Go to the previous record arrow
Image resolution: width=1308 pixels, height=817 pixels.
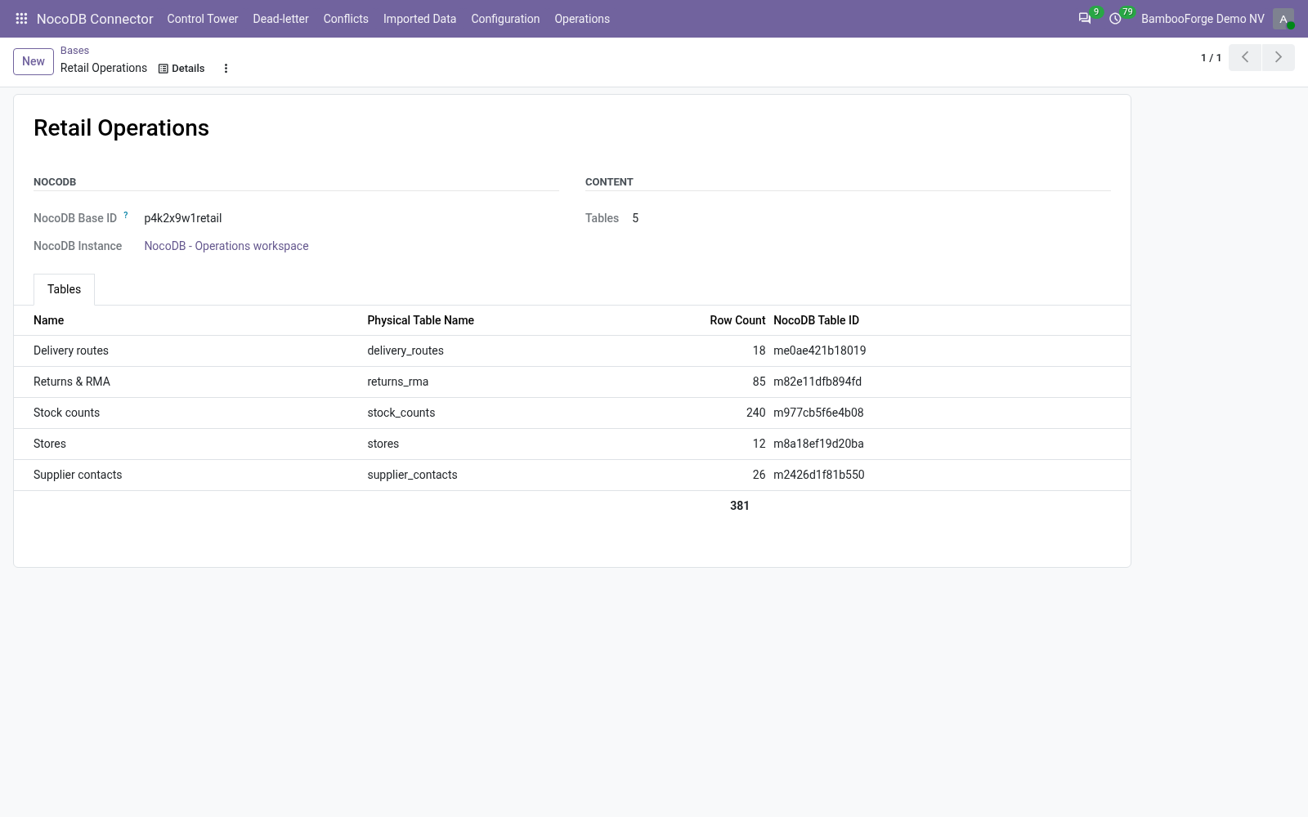click(1245, 57)
